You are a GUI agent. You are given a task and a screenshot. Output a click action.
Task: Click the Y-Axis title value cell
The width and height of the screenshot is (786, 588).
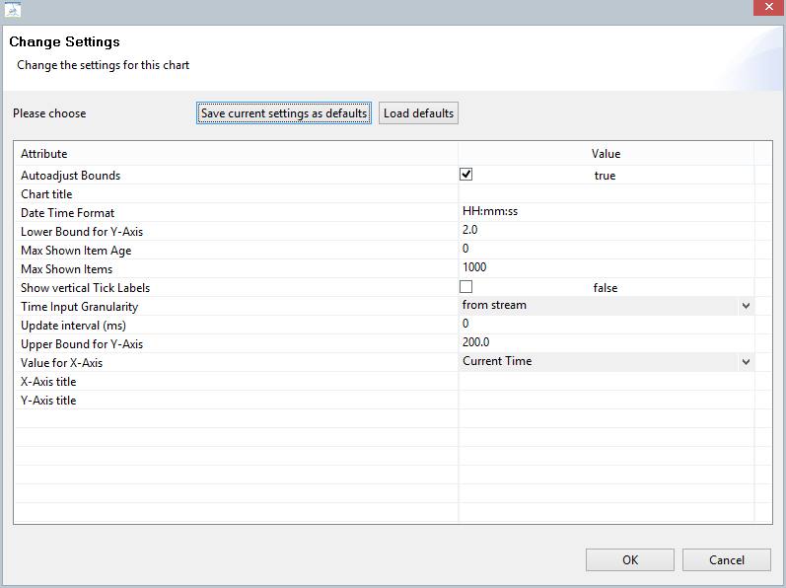click(606, 401)
